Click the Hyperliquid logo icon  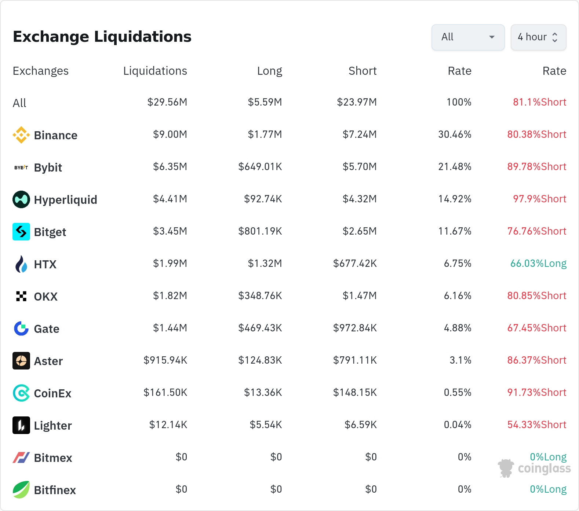point(21,199)
